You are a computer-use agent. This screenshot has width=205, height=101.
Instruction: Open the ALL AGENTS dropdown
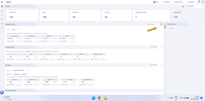[x=194, y=6]
